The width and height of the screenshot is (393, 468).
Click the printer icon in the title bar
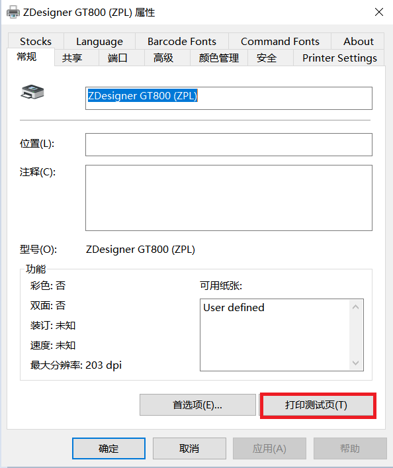13,12
